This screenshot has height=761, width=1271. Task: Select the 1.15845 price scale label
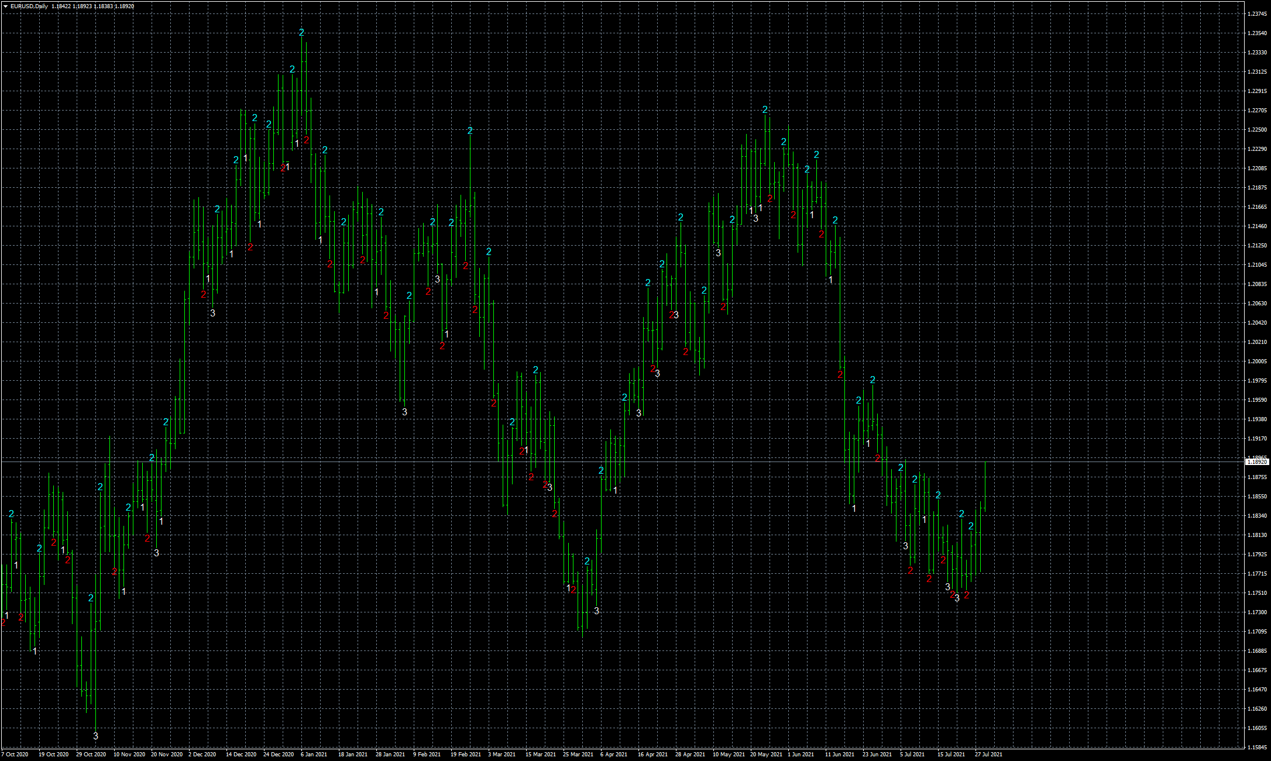(x=1257, y=748)
